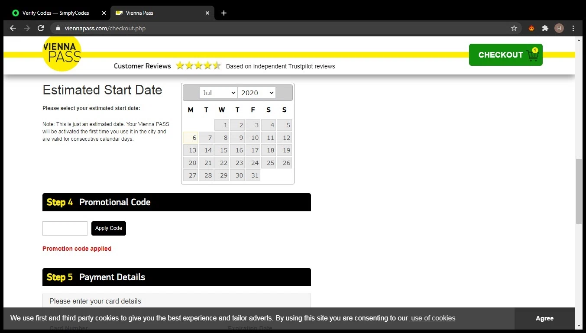Click the 'Step 5 Payment Details' header
Viewport: 586px width, 333px height.
pyautogui.click(x=177, y=277)
